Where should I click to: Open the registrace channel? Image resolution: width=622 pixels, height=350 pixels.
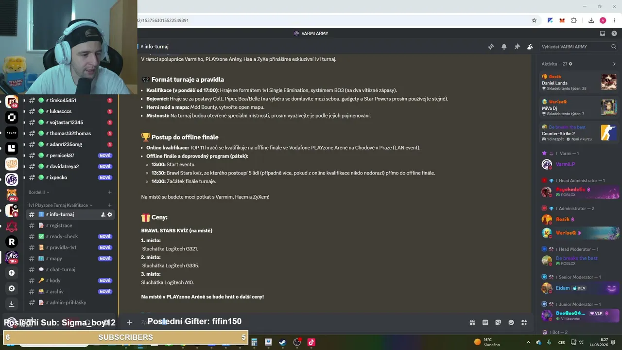[x=70, y=226]
